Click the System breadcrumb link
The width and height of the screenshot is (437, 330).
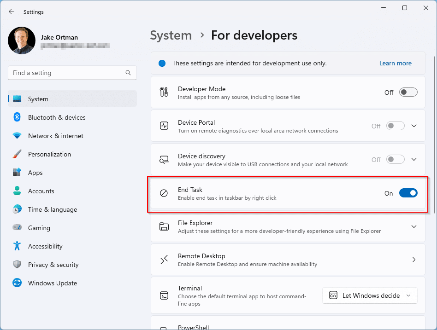click(171, 35)
